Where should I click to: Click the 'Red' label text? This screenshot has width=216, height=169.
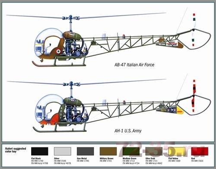click(x=193, y=158)
